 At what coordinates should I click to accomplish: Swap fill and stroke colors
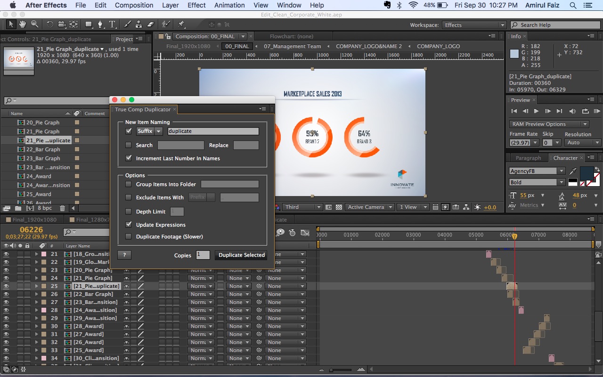(597, 169)
